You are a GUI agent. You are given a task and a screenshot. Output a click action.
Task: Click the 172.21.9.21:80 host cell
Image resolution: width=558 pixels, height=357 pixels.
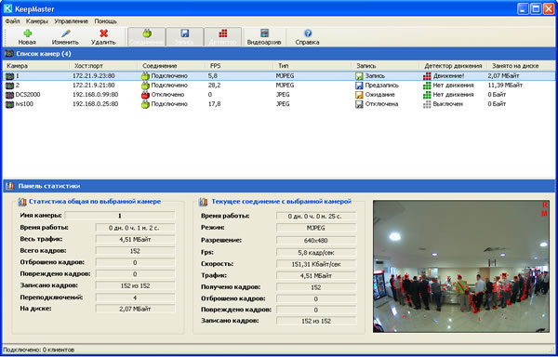[93, 86]
